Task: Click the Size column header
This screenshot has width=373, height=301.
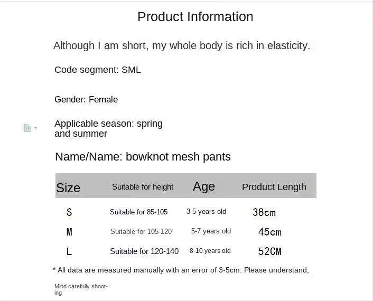Action: pyautogui.click(x=68, y=187)
